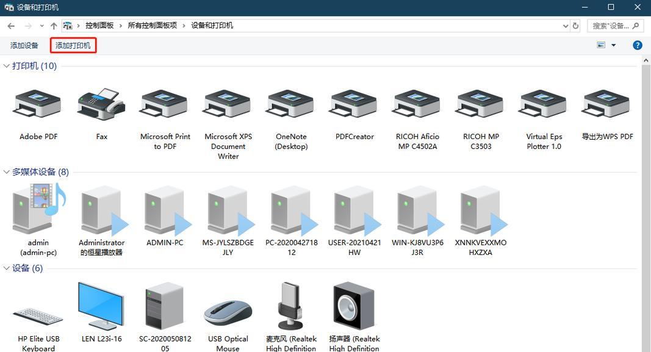Select the 麦克风 Realtek microphone device
The height and width of the screenshot is (352, 651).
coord(290,306)
